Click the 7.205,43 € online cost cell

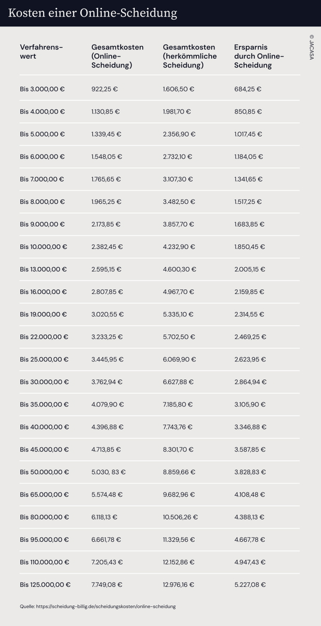[x=106, y=562]
